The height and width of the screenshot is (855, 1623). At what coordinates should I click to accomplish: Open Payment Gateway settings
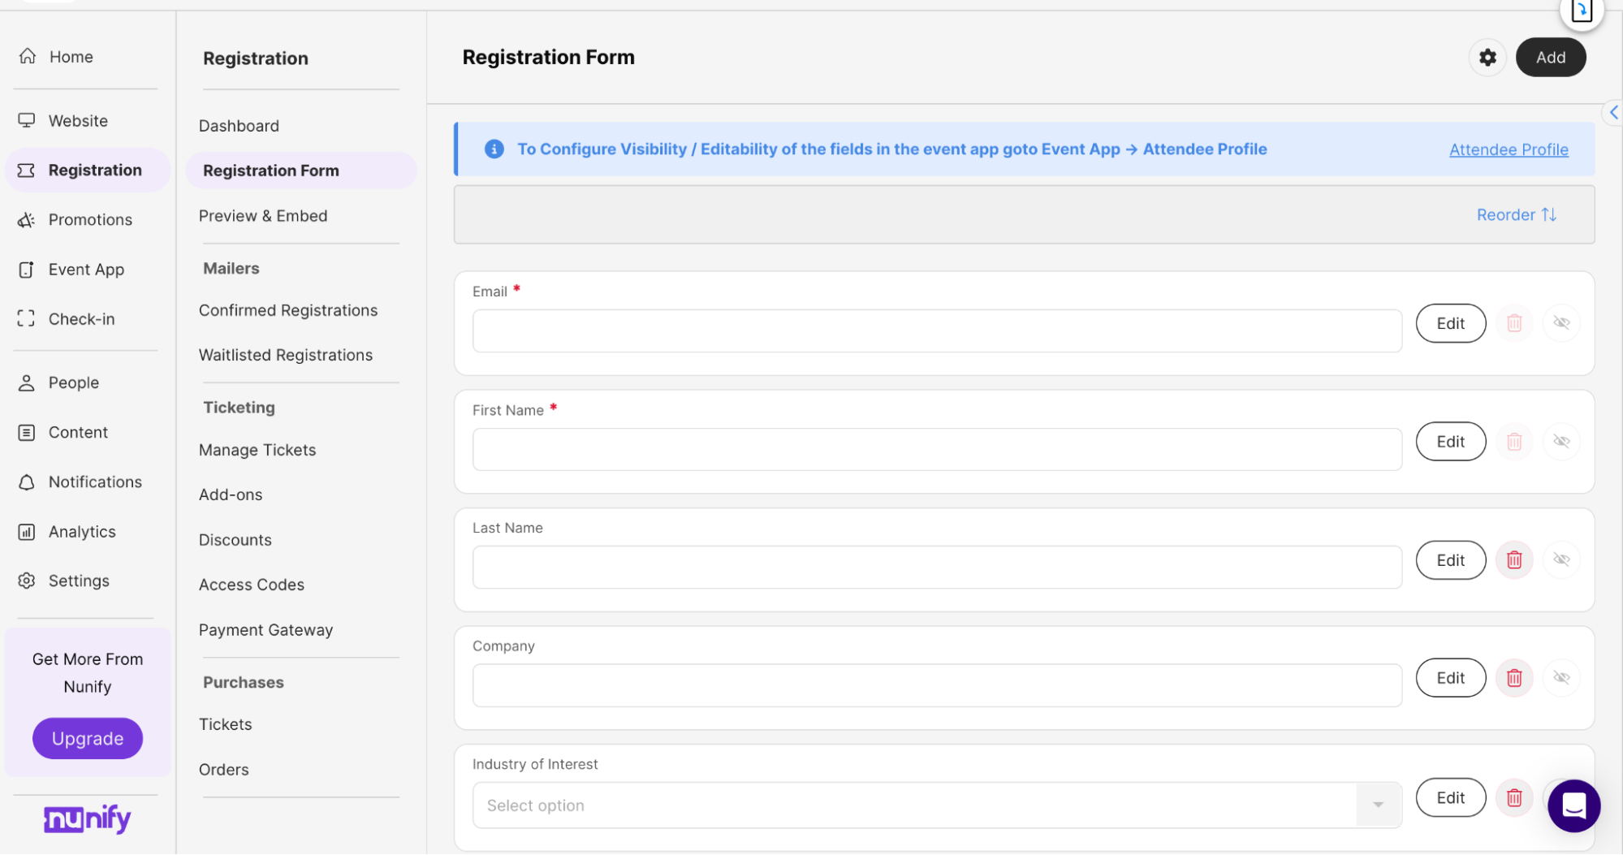[x=265, y=630]
